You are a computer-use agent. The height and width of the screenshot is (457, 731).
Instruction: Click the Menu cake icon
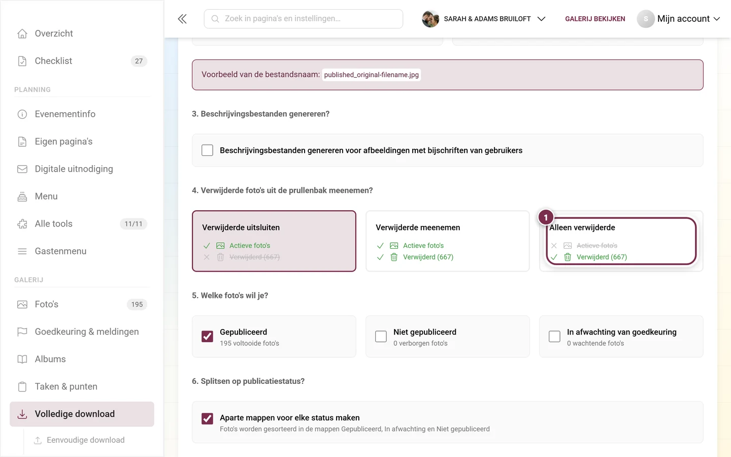tap(22, 197)
